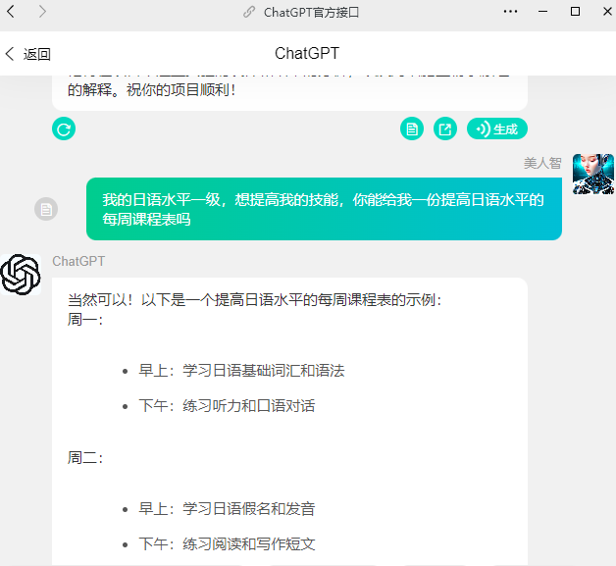Image resolution: width=616 pixels, height=566 pixels.
Task: Click the username 美人智
Action: click(x=542, y=163)
